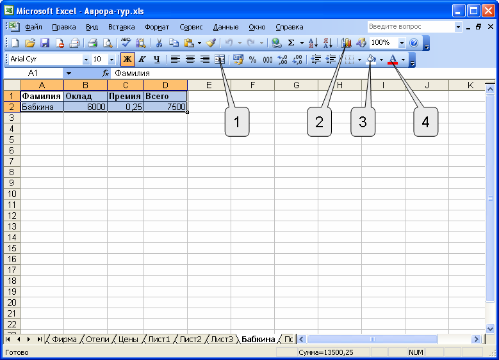The image size is (499, 360).
Task: Open the 100% zoom dropdown
Action: pos(402,43)
